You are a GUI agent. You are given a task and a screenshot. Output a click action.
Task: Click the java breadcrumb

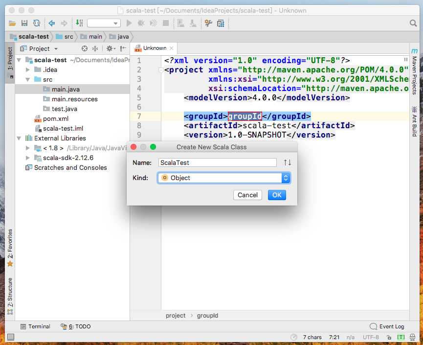[119, 36]
